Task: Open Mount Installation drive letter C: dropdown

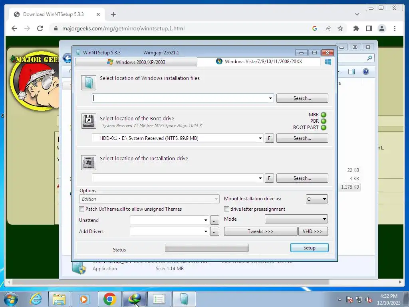Action: pyautogui.click(x=317, y=199)
